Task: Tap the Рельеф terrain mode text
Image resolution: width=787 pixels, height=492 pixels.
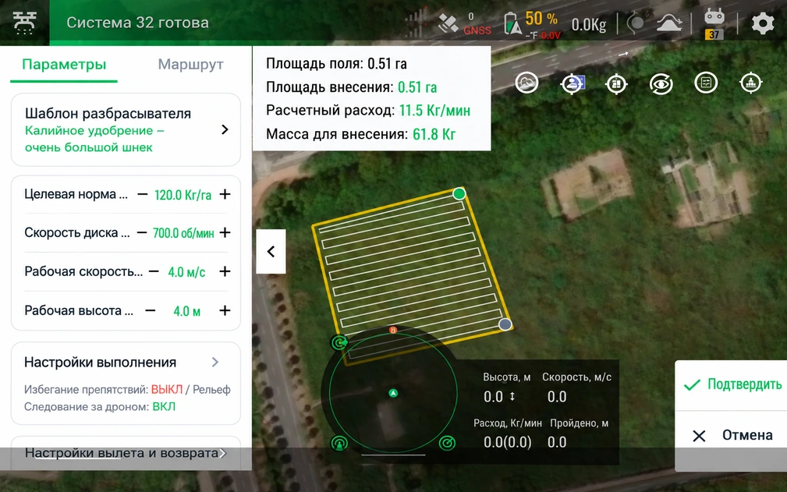Action: click(x=212, y=390)
